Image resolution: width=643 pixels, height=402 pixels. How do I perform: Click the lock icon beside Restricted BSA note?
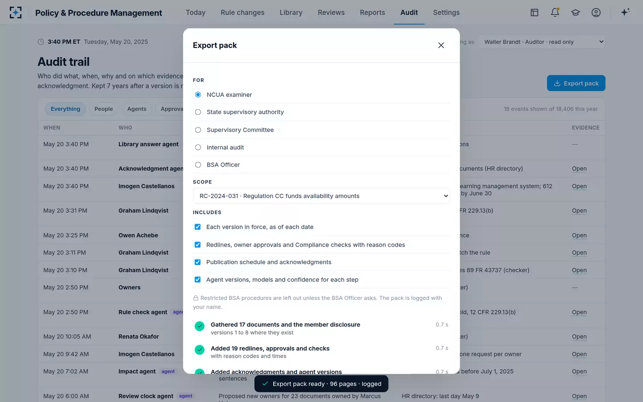[196, 298]
